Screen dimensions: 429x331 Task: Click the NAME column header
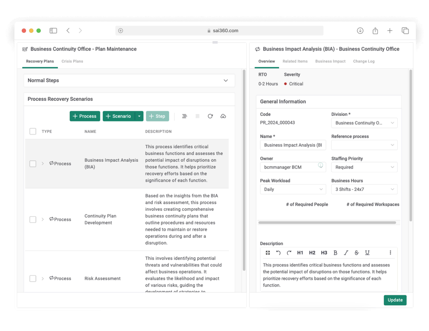coord(90,132)
